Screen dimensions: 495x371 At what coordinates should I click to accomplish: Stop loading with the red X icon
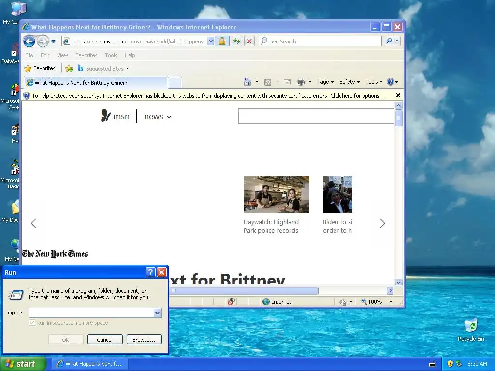click(249, 42)
